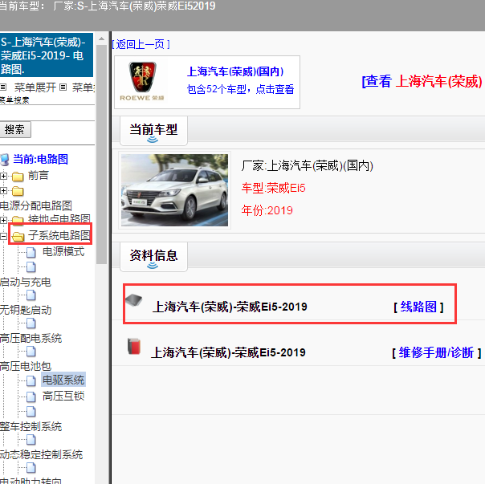Click 返回上一页 link
Screen dimensions: 485x484
[141, 44]
